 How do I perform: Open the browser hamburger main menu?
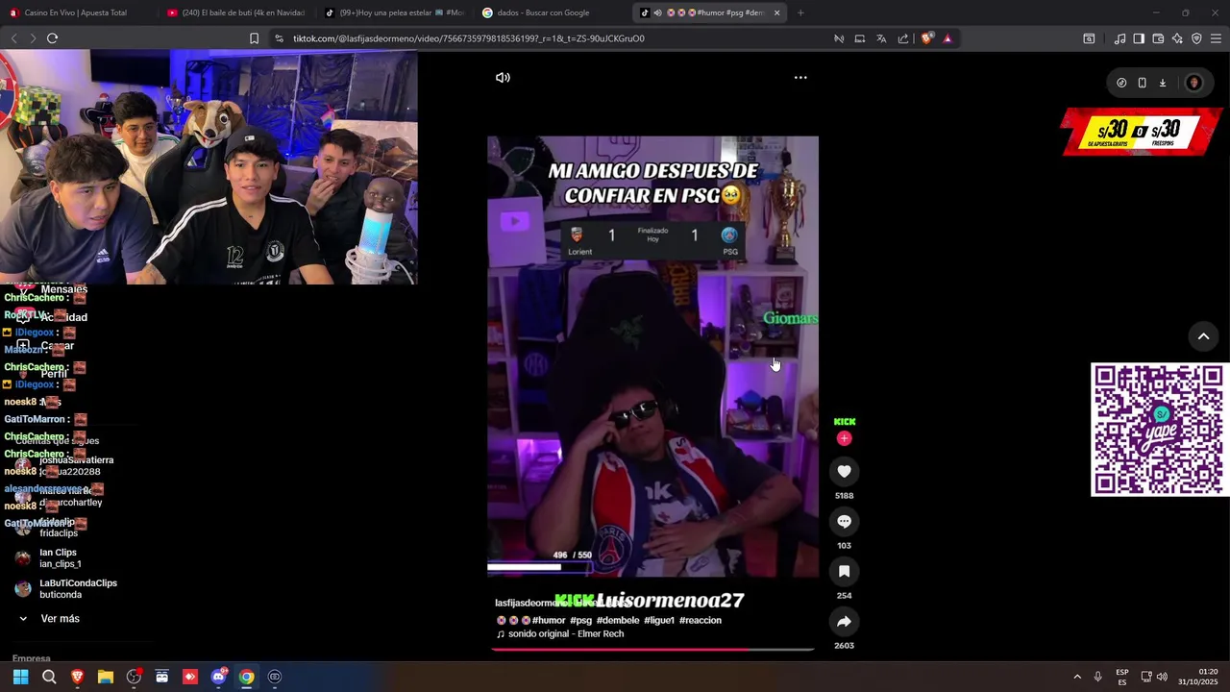pyautogui.click(x=1216, y=38)
